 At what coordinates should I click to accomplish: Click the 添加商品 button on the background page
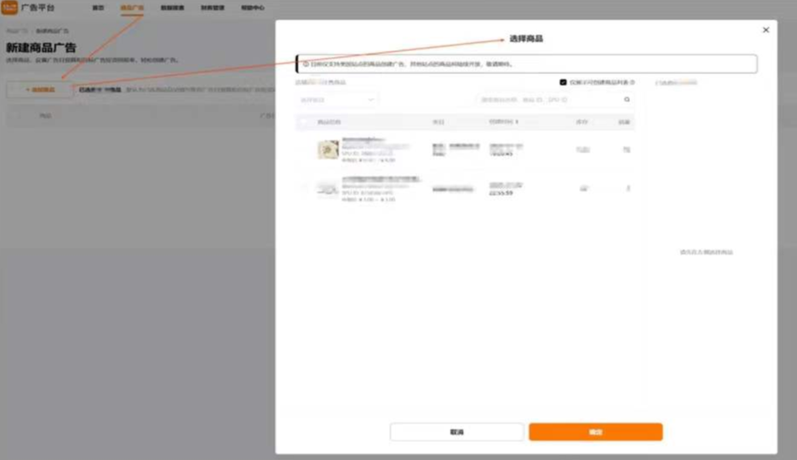40,89
